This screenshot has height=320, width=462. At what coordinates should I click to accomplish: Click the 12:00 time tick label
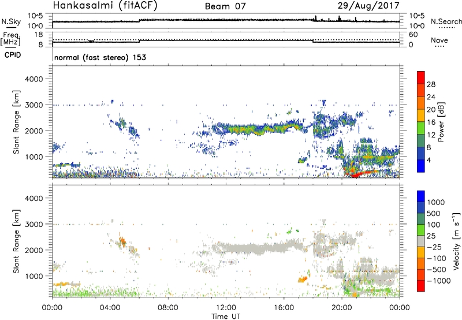tap(226, 308)
